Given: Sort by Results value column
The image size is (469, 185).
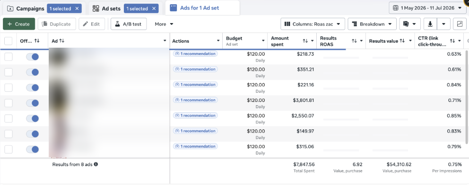Looking at the screenshot, I should click(402, 41).
